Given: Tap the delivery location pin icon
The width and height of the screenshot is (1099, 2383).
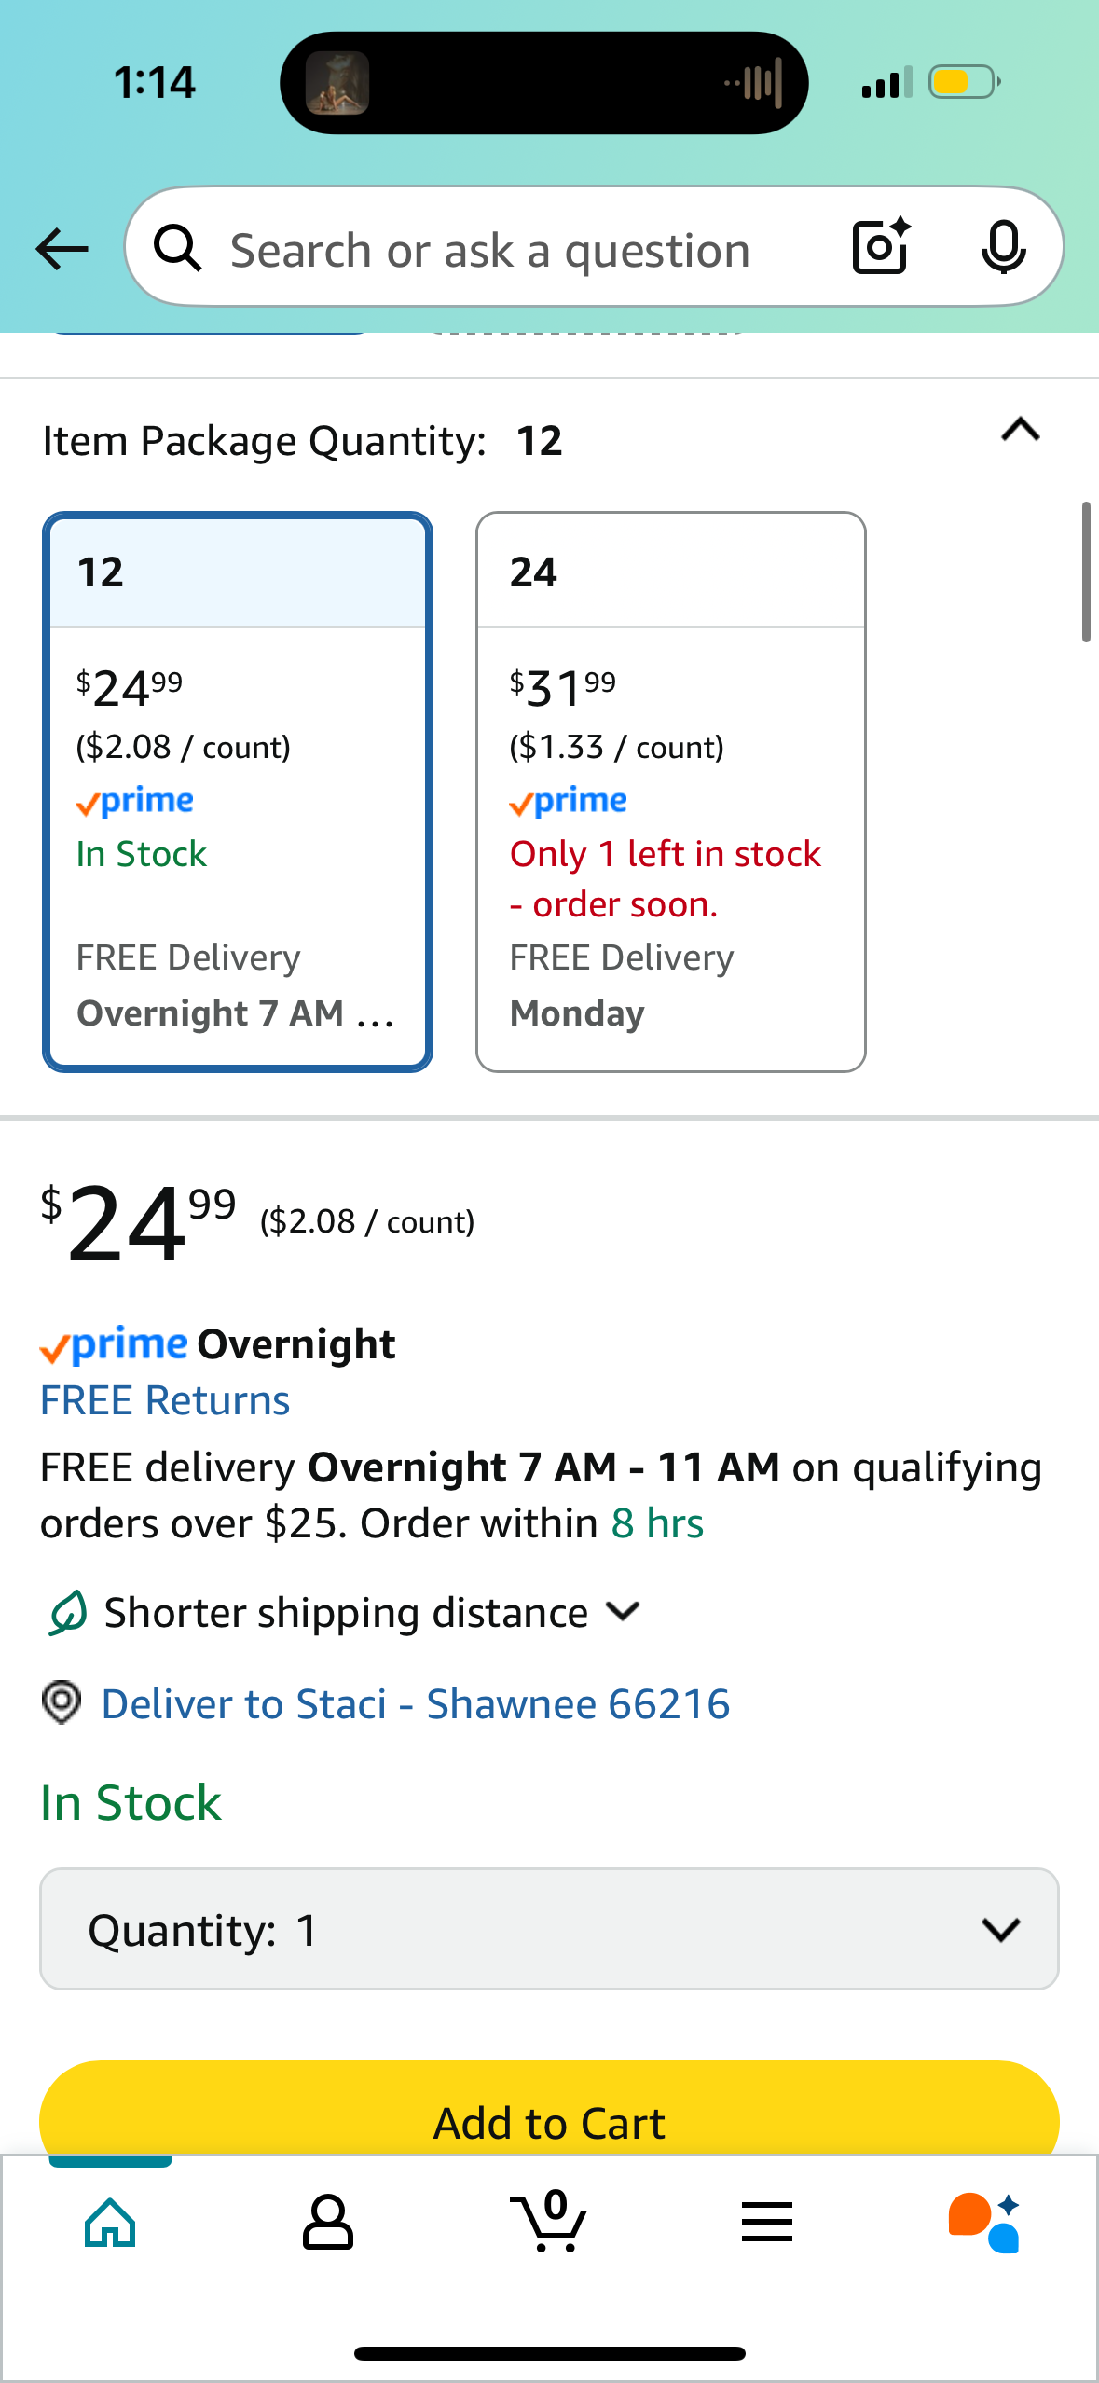Looking at the screenshot, I should [x=62, y=1702].
